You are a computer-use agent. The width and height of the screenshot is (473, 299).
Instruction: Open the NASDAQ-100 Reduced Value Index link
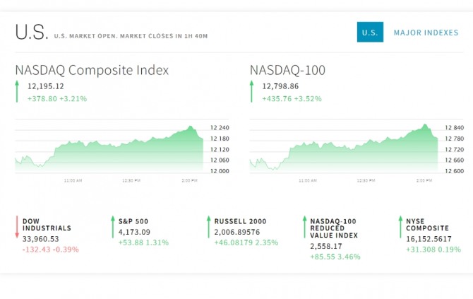click(334, 228)
